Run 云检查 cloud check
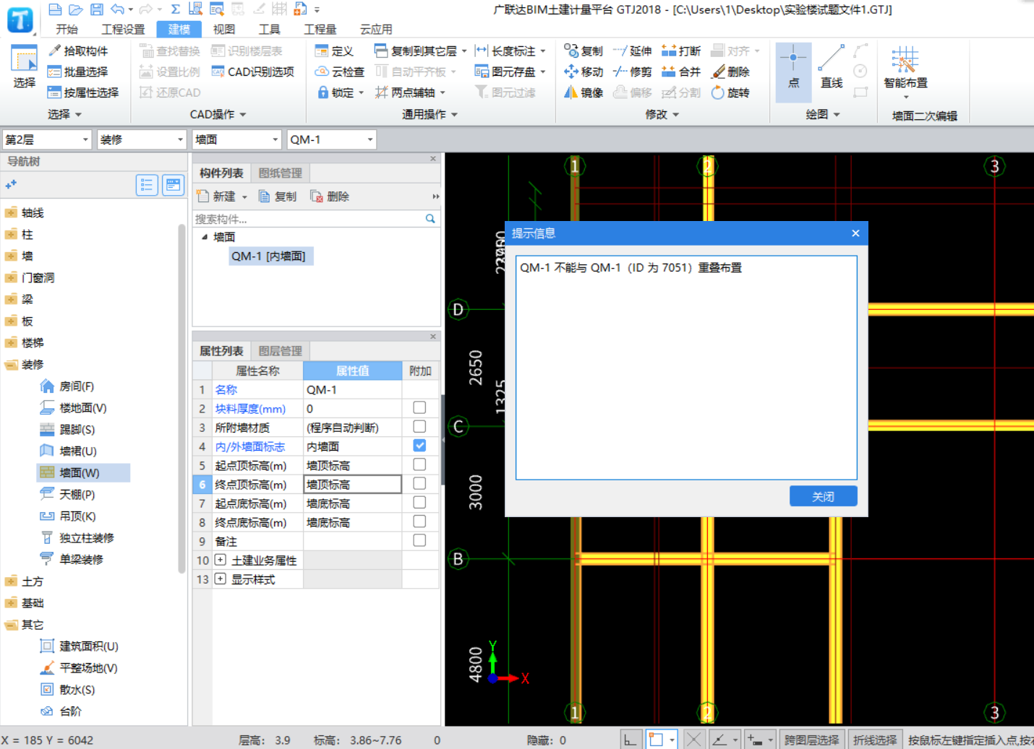The height and width of the screenshot is (749, 1034). pyautogui.click(x=340, y=72)
